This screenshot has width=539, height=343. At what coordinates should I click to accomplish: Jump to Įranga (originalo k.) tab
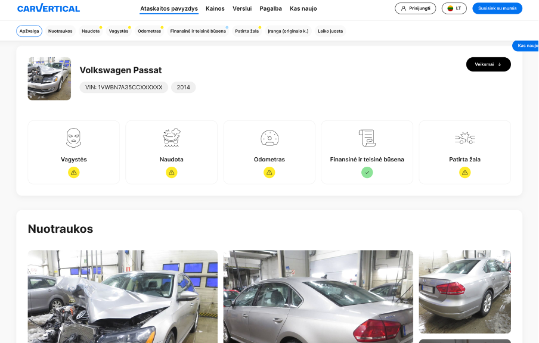[288, 31]
